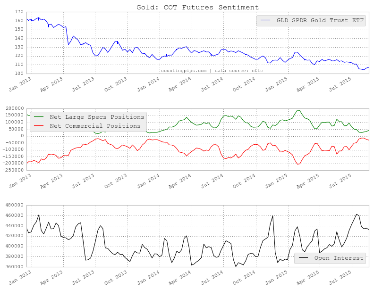374x297 pixels.
Task: Click the 100 value on the GLD price axis
Action: [19, 74]
